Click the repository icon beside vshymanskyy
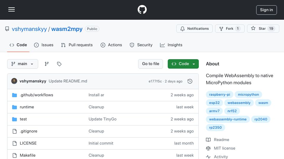Screen dimensions: 284x159 pos(7,29)
